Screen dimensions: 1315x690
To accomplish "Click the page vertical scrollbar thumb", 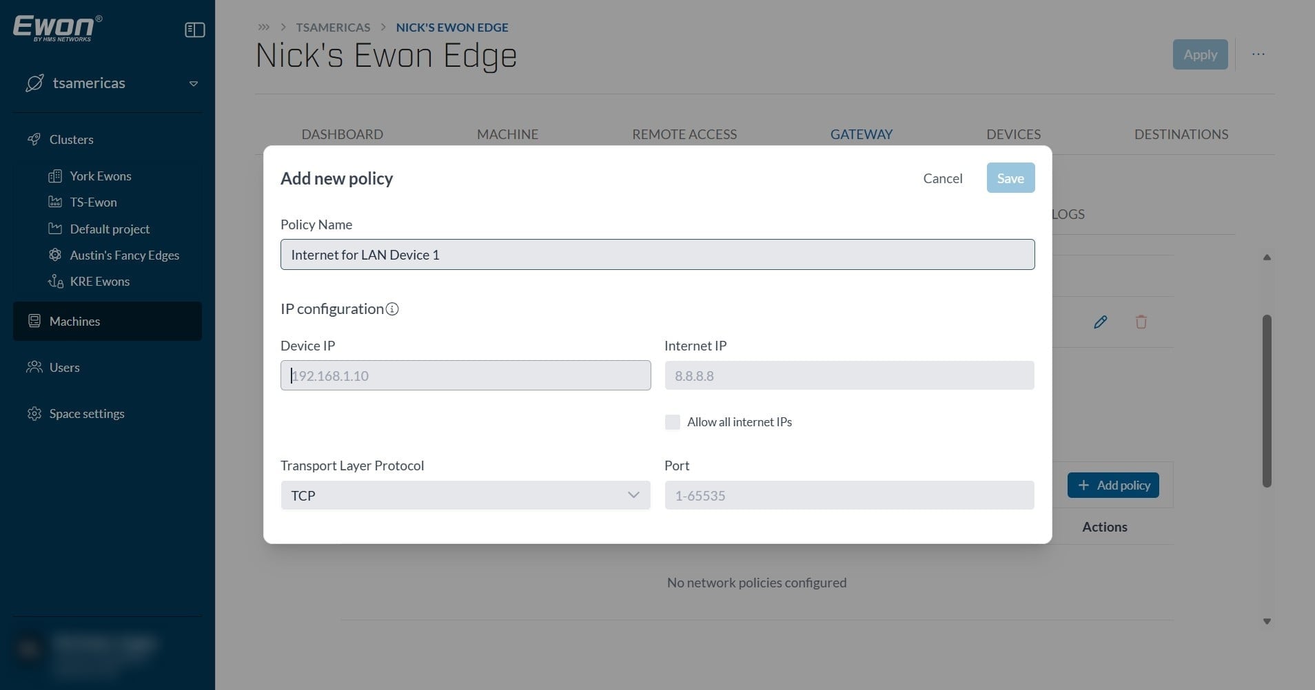I will pos(1267,401).
